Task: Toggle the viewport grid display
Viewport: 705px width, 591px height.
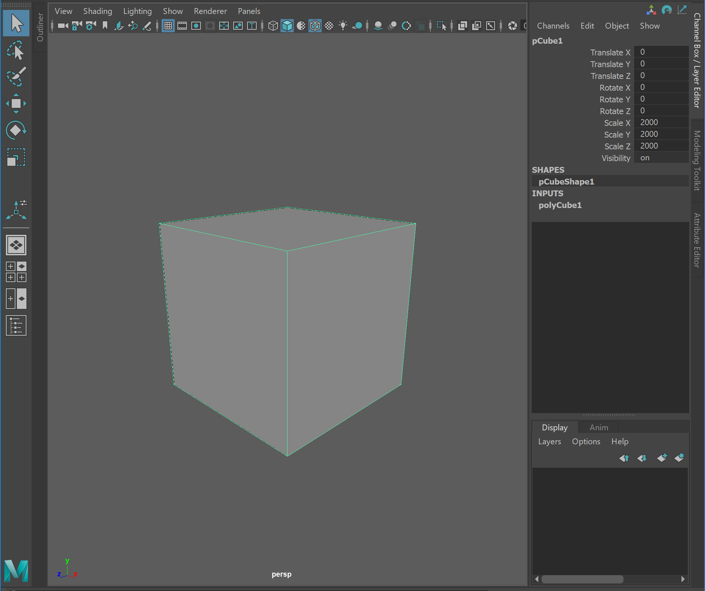Action: click(168, 26)
